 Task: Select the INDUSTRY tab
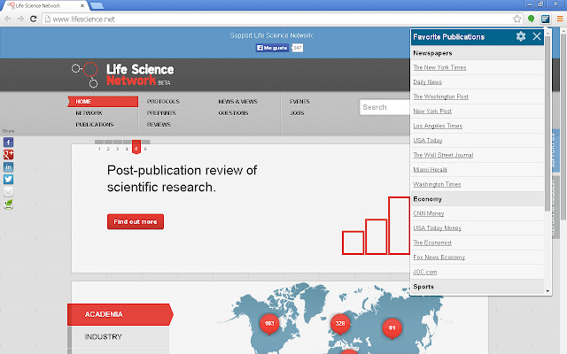(x=118, y=336)
